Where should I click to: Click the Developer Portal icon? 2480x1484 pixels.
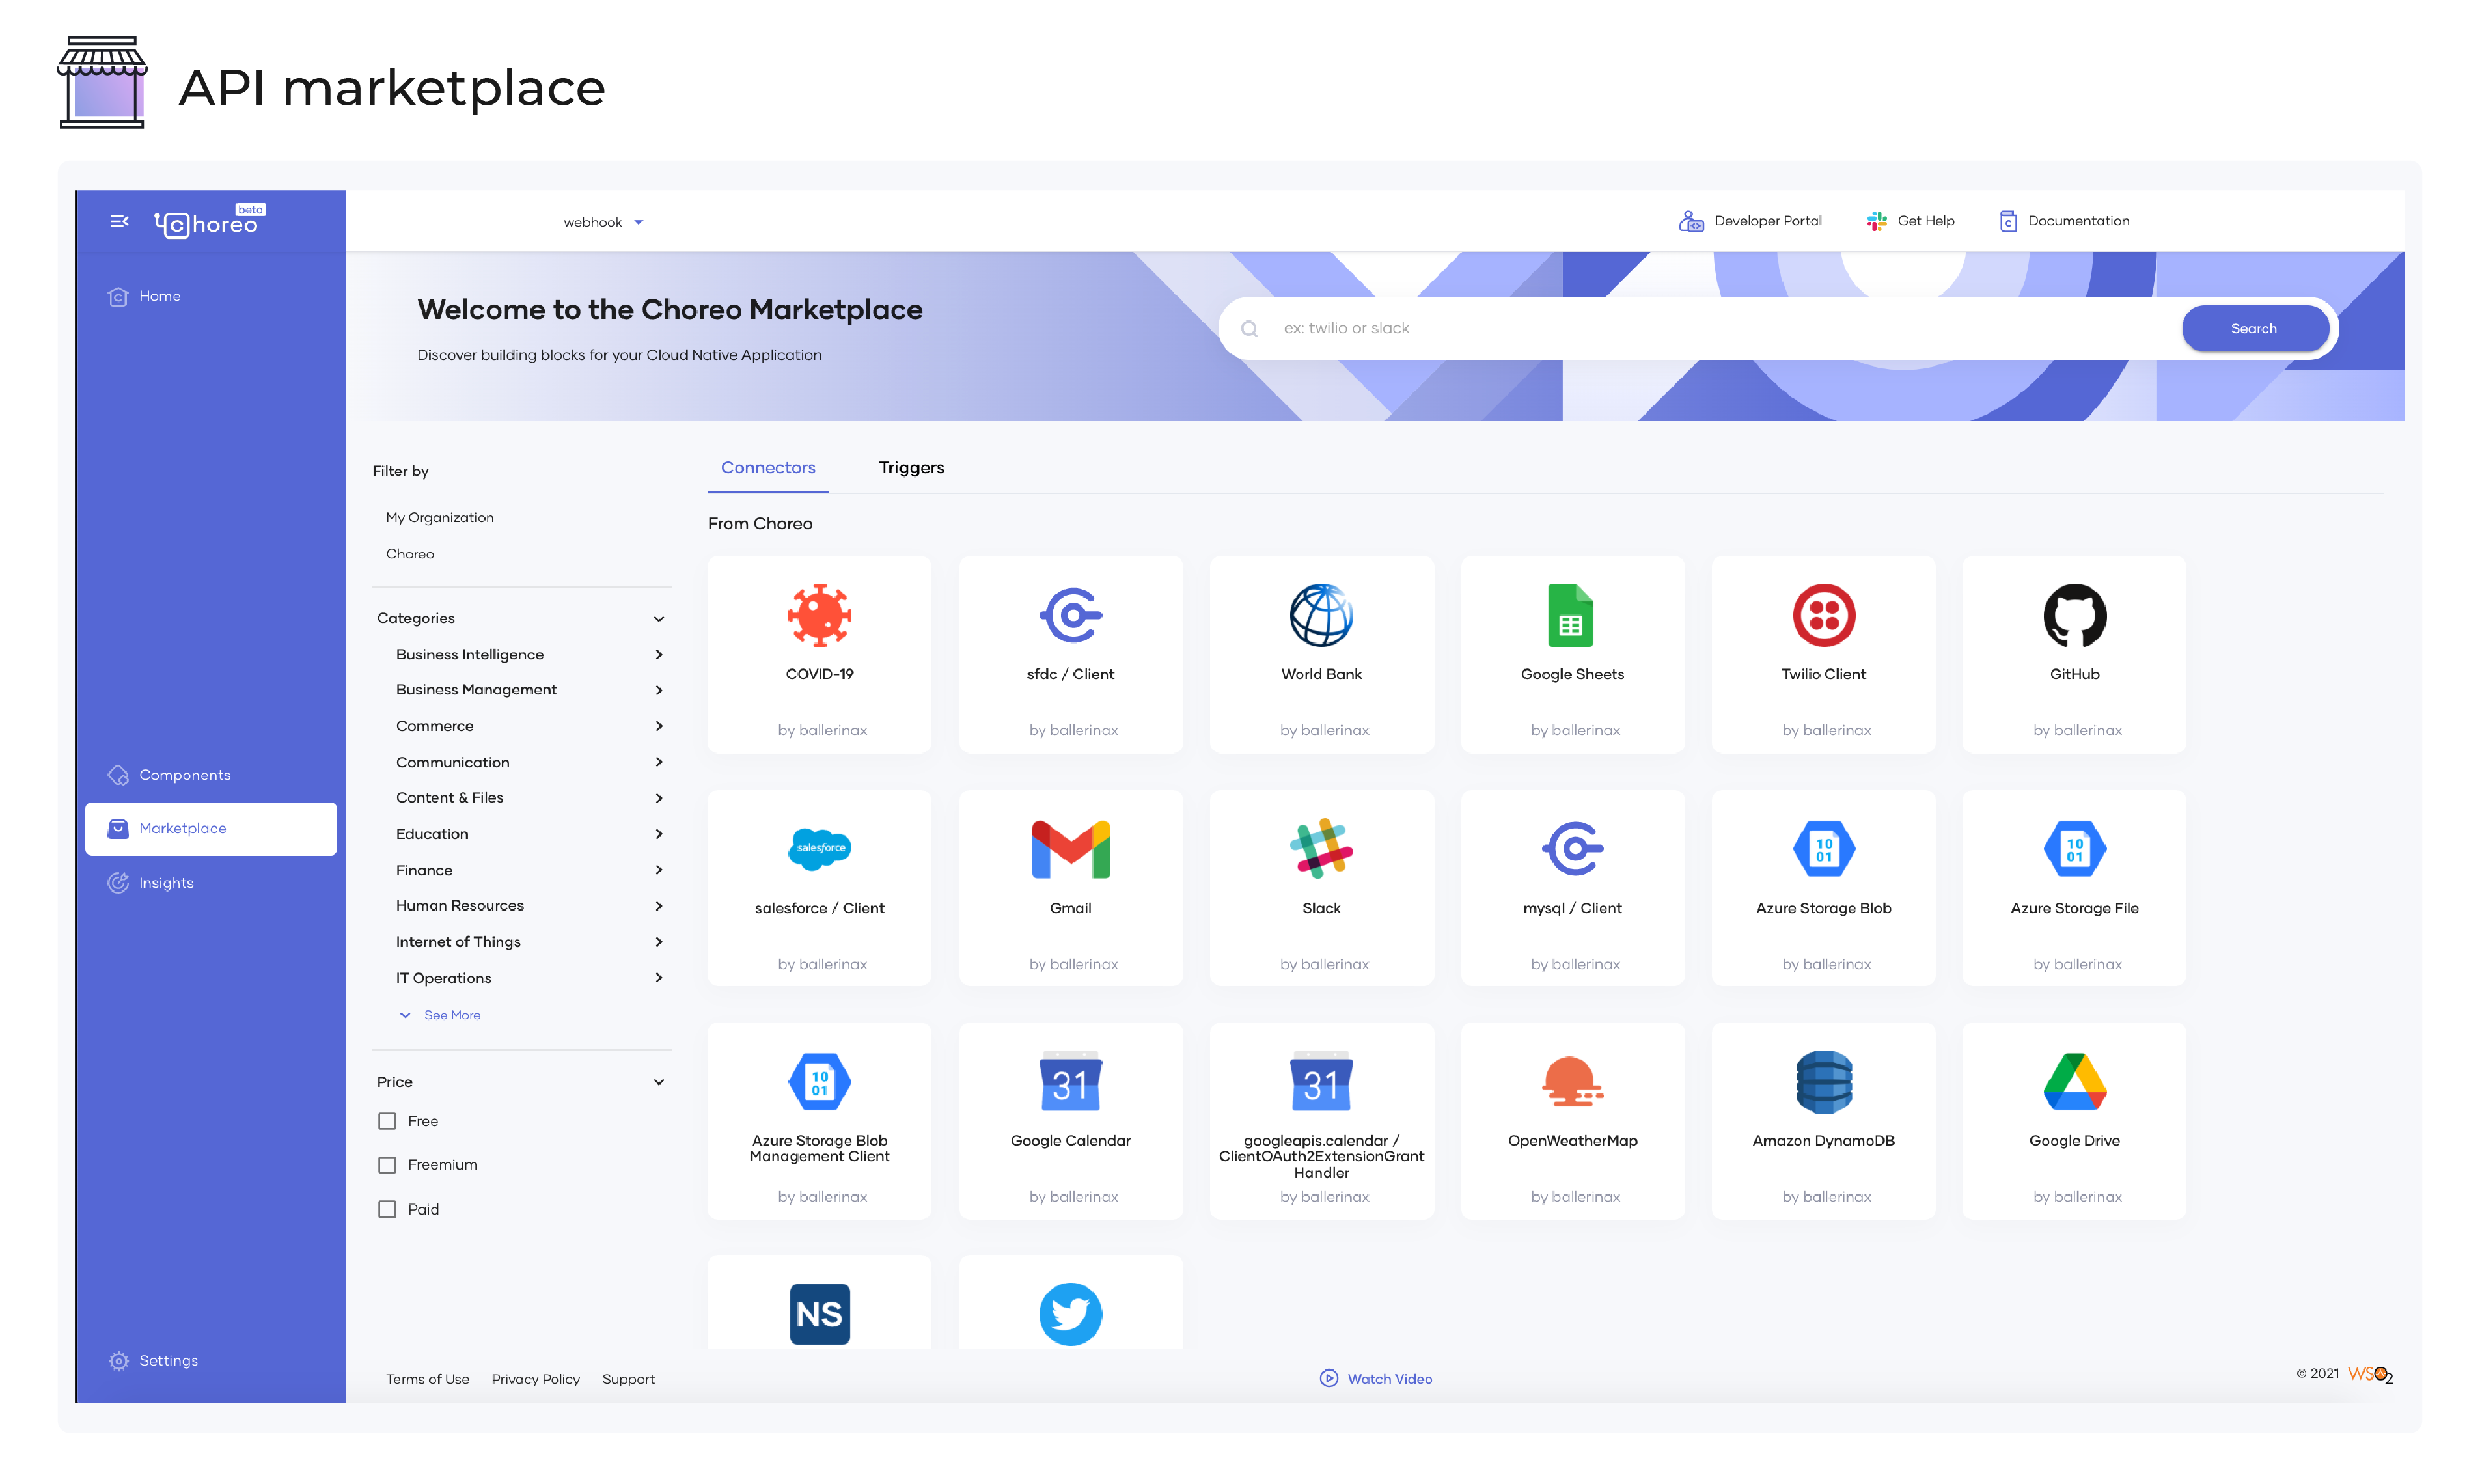tap(1690, 221)
